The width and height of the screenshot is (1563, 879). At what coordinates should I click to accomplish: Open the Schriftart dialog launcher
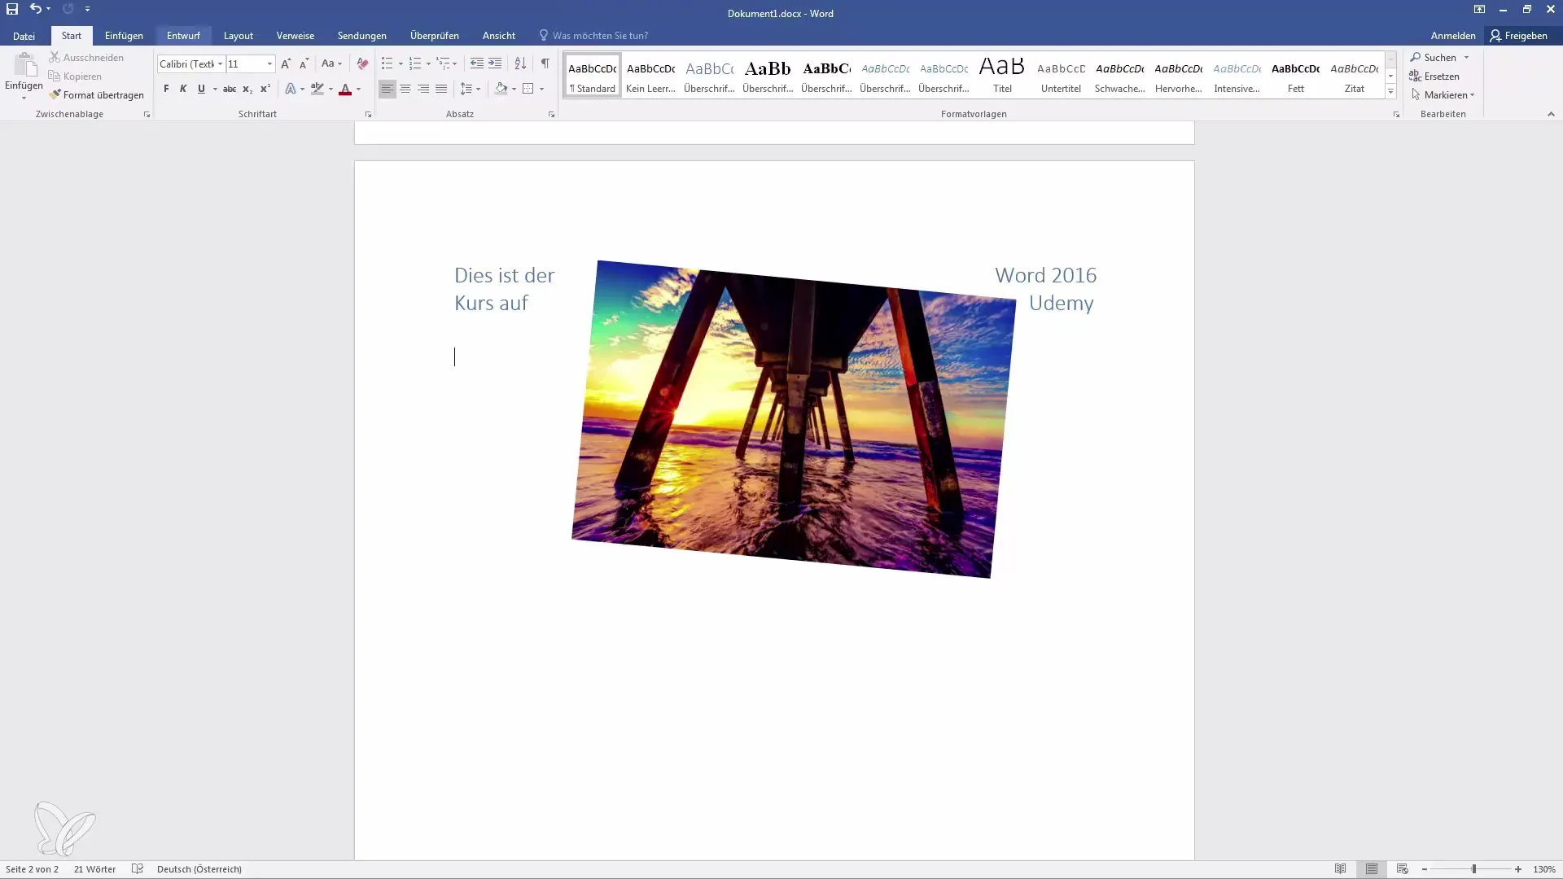coord(368,115)
